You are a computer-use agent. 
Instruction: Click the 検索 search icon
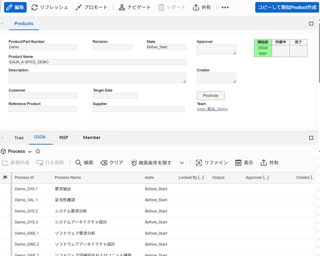pos(79,163)
